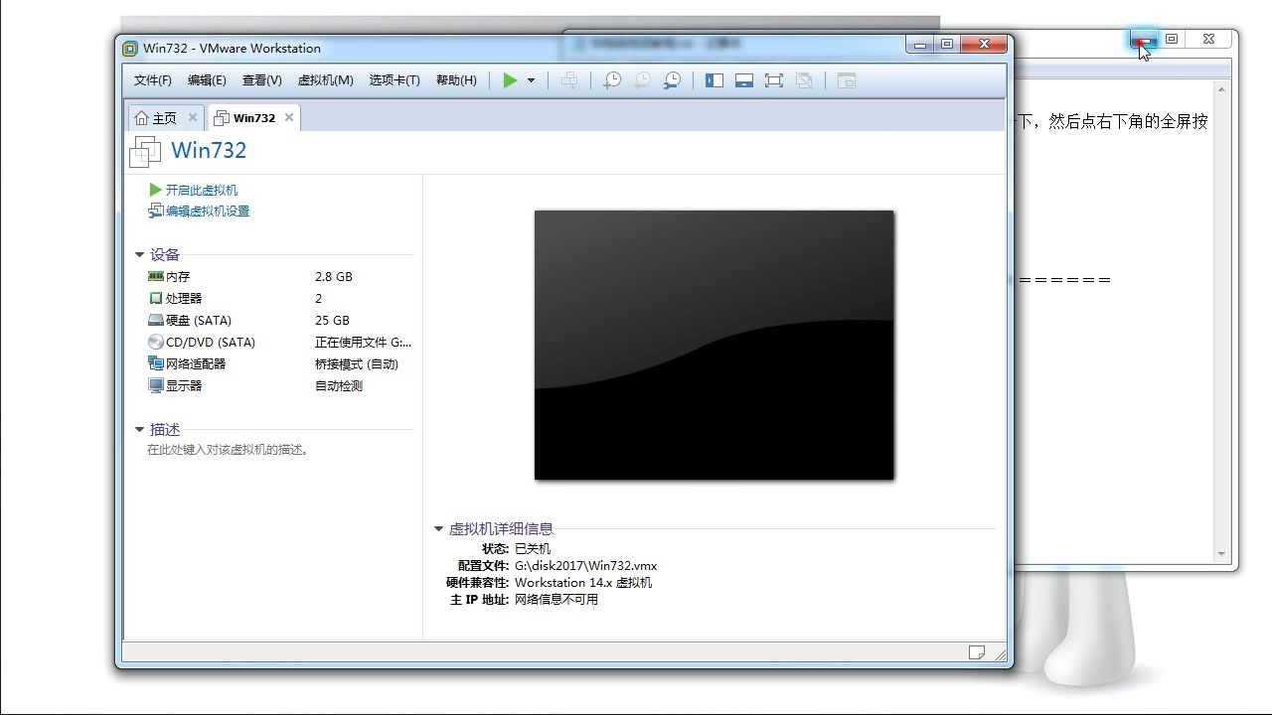The width and height of the screenshot is (1272, 715).
Task: Select the 内存 device row
Action: (279, 276)
